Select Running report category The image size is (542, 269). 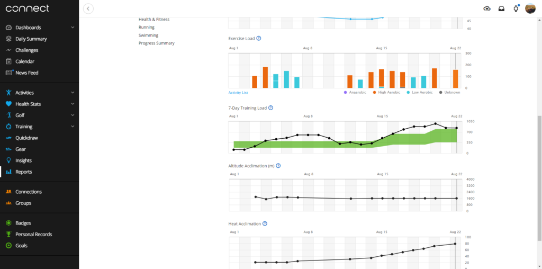pos(147,28)
